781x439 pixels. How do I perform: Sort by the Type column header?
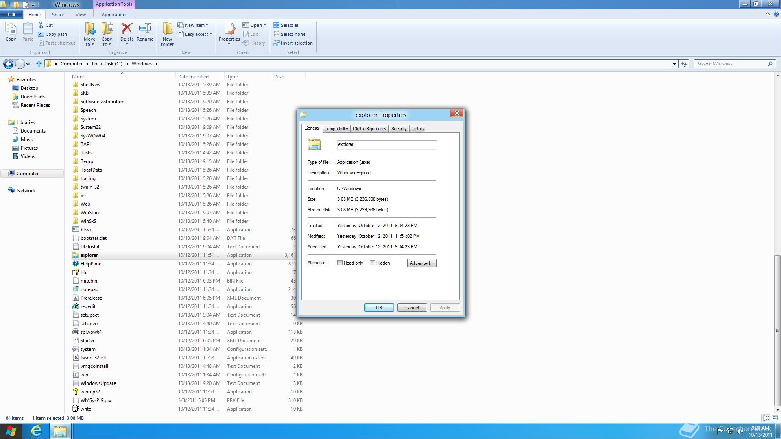pos(249,76)
